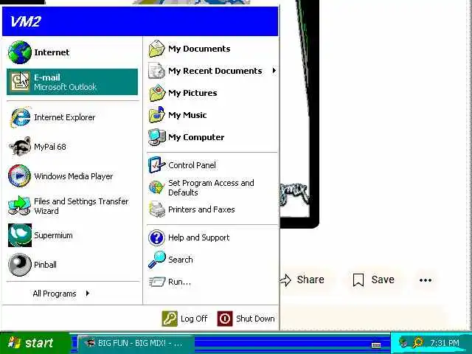Click the Run... text label

pyautogui.click(x=179, y=282)
